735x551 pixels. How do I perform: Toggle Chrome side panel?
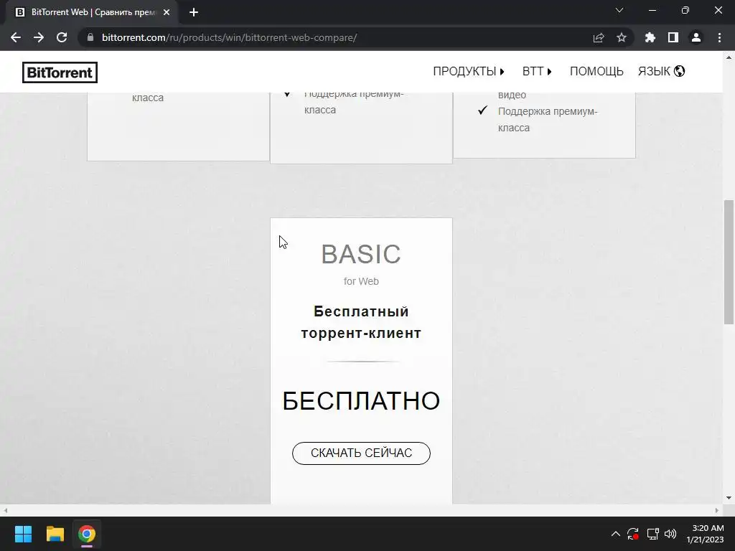coord(673,37)
